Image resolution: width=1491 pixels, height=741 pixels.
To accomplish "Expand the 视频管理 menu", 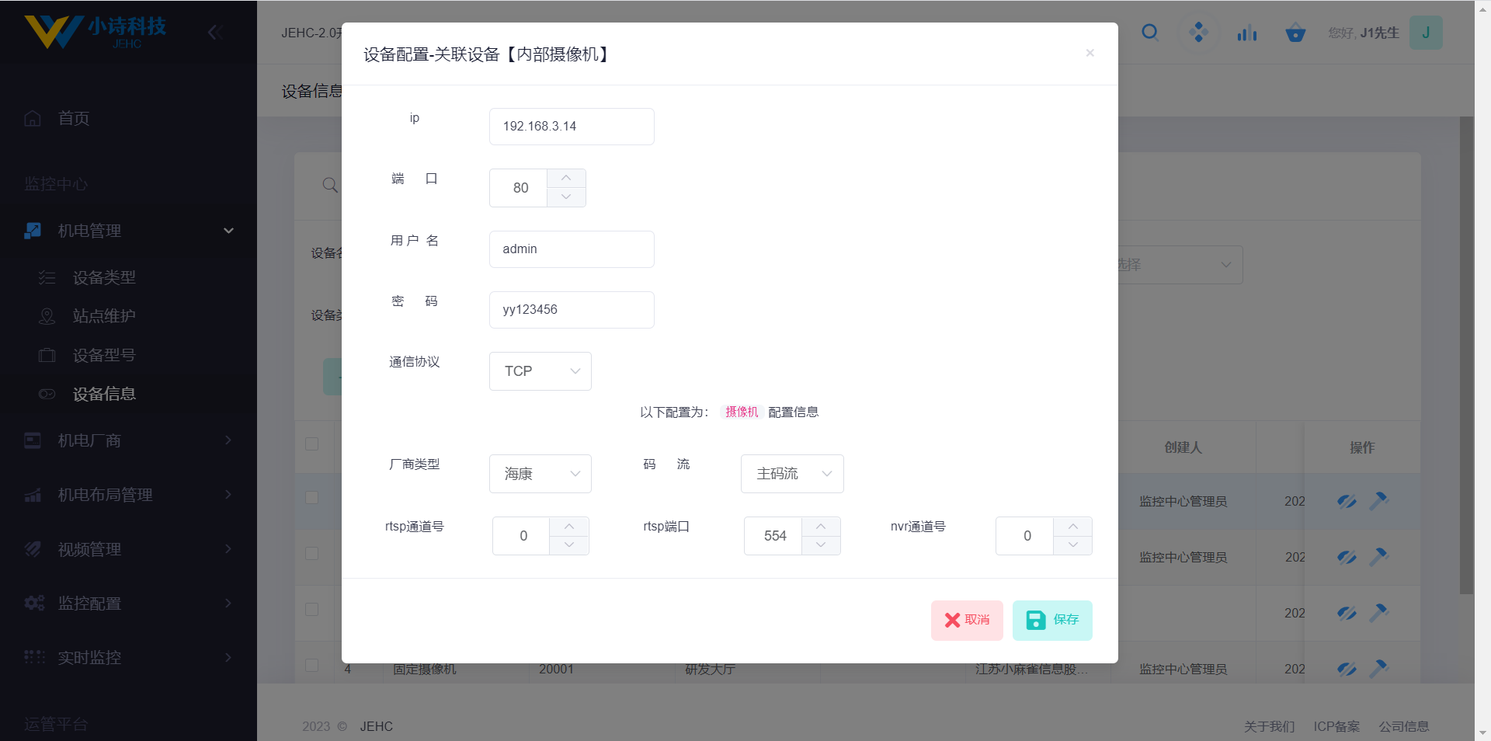I will coord(128,549).
